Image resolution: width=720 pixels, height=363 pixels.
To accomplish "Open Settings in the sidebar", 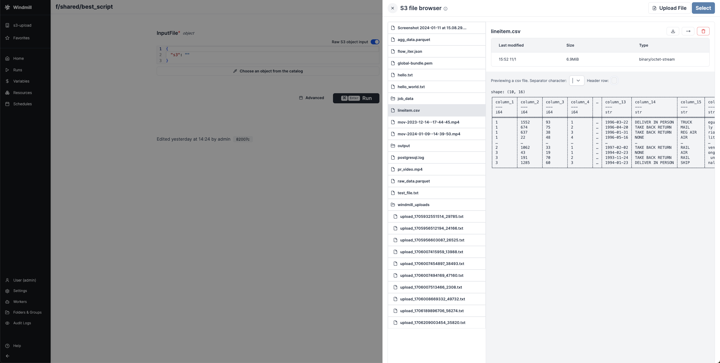I will [x=25, y=291].
